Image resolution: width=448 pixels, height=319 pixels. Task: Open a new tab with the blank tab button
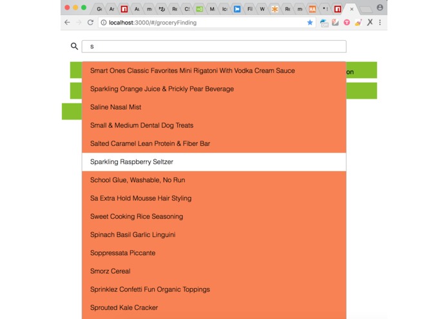[x=366, y=10]
